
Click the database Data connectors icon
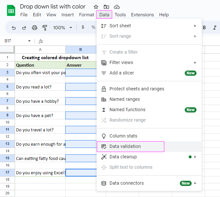point(104,183)
